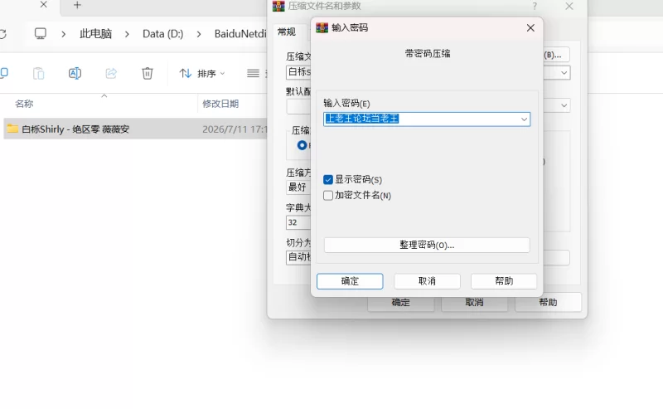Click the 整理密码(O)... button
Screen dimensions: 663x409
[x=427, y=245]
